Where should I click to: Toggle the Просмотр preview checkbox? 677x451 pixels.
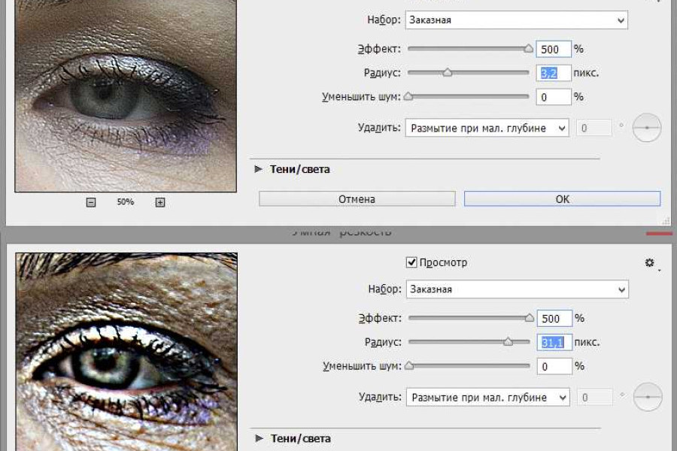pos(411,262)
